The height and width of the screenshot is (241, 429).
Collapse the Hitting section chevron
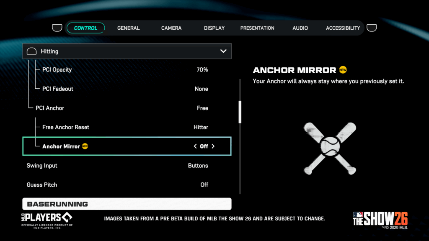click(223, 51)
